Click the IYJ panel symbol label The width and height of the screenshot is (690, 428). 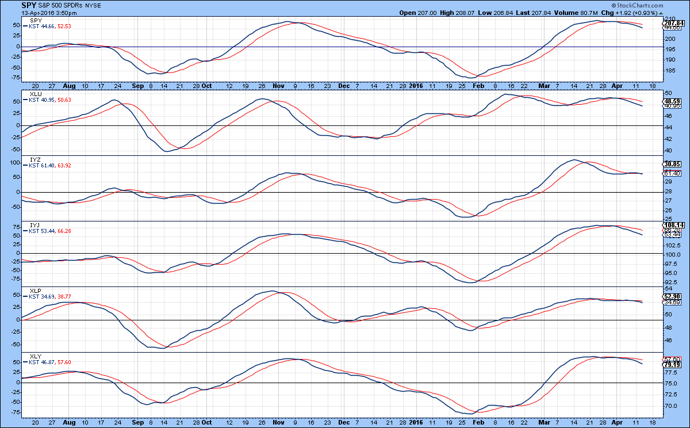35,224
